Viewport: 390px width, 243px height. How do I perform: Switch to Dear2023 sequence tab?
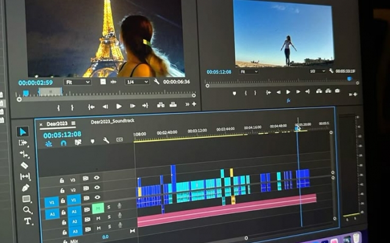click(57, 123)
